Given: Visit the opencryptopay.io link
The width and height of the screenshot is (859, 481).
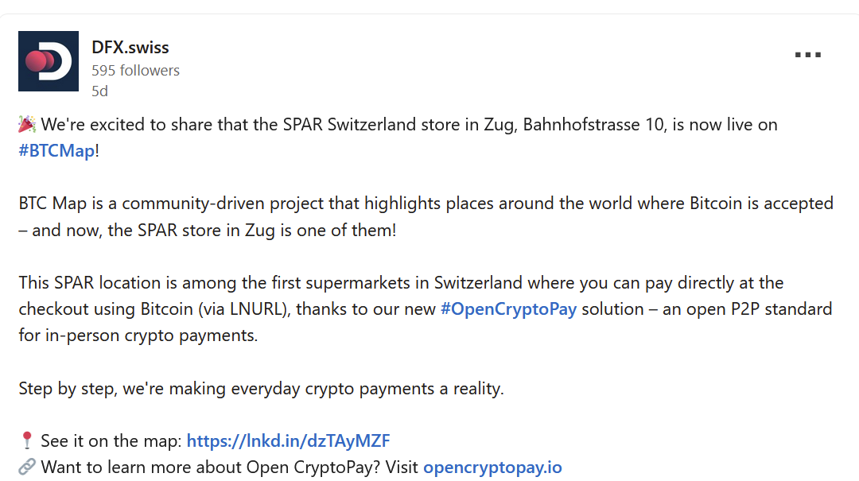Looking at the screenshot, I should [492, 467].
